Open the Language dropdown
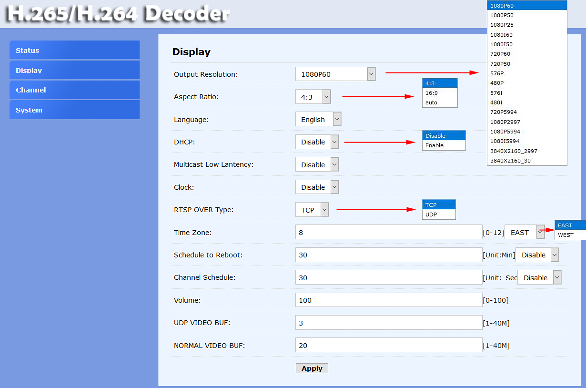586x388 pixels. (x=318, y=119)
